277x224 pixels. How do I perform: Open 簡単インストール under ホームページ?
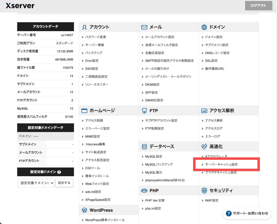point(97,176)
